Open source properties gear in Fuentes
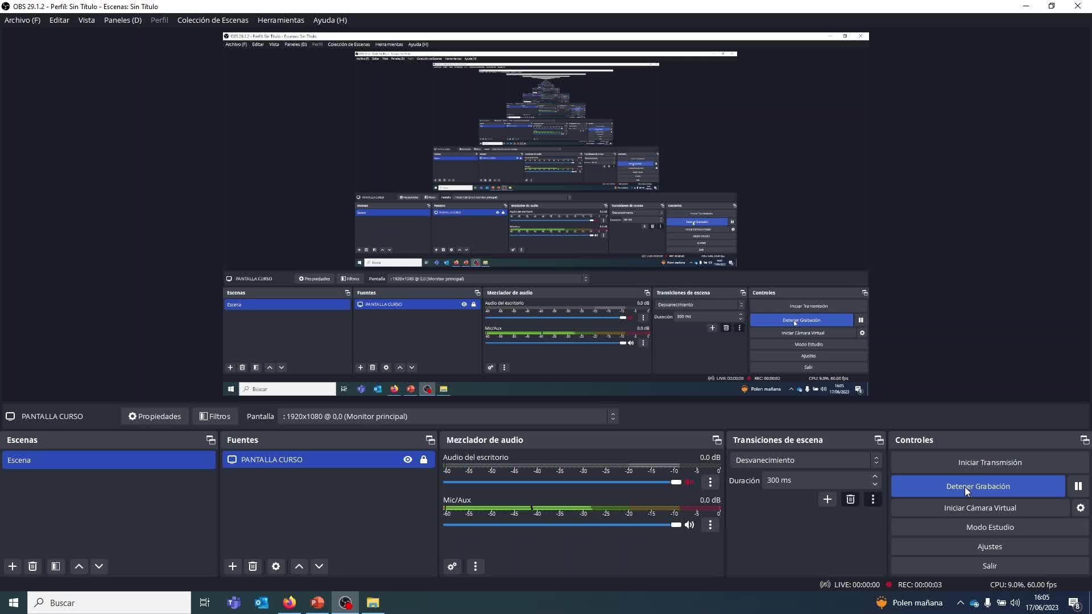Image resolution: width=1092 pixels, height=614 pixels. click(x=276, y=566)
